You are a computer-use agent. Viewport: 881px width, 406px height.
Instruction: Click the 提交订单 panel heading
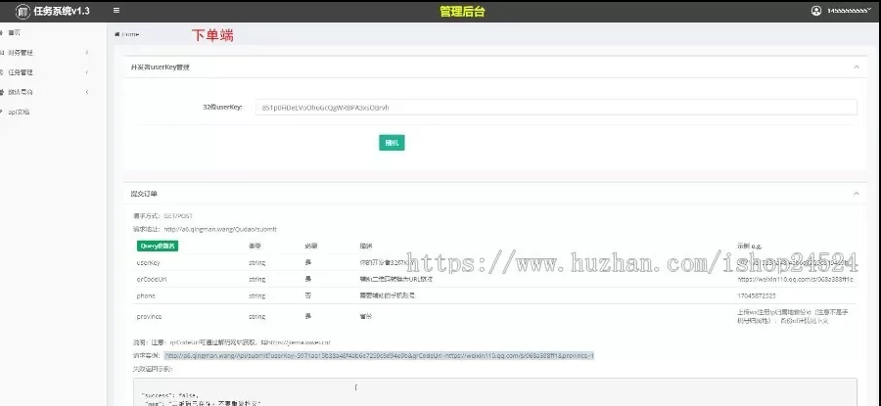point(144,193)
